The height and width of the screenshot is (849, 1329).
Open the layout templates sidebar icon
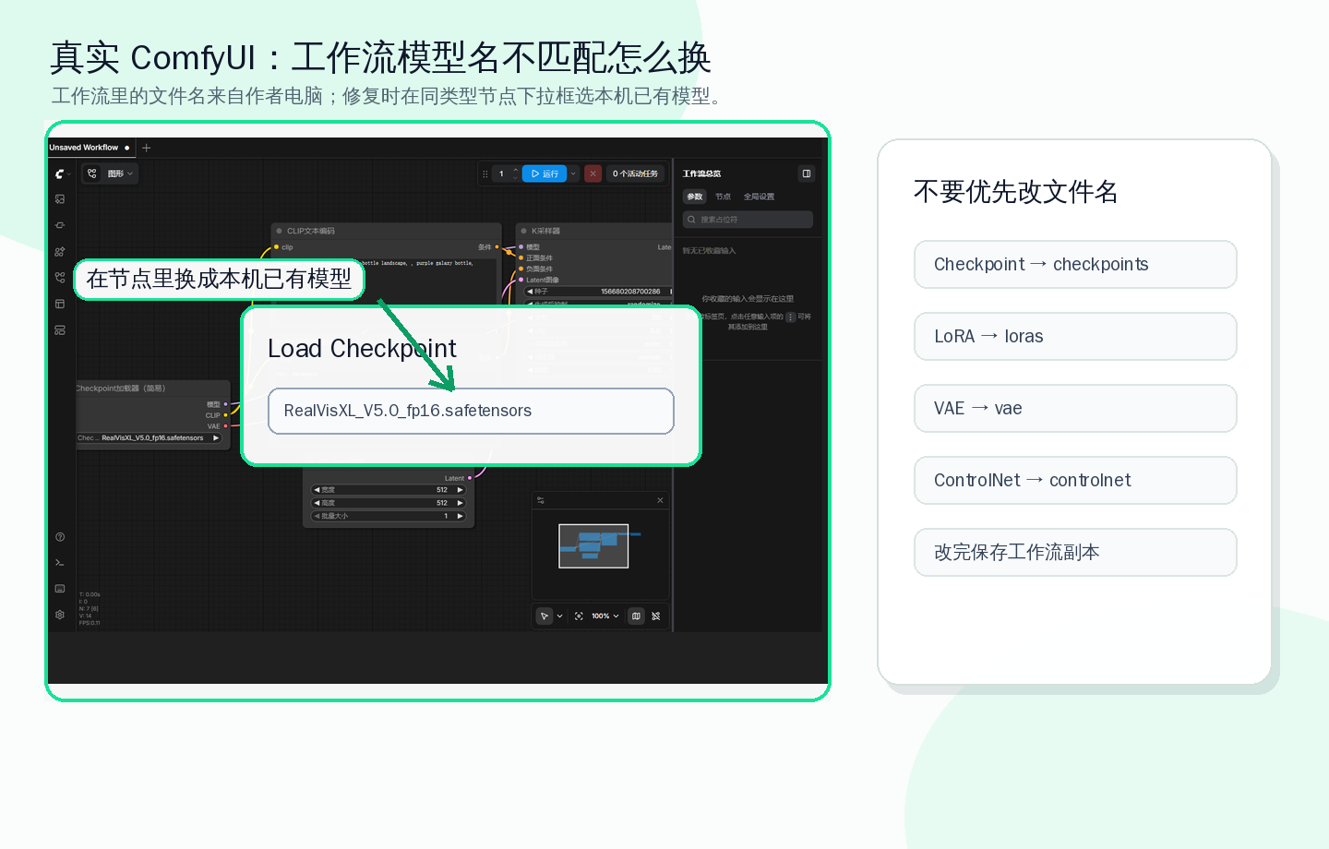click(60, 304)
